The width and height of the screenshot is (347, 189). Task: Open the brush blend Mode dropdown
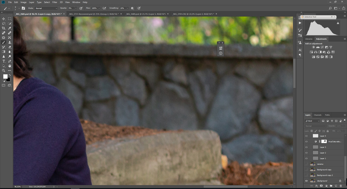[46, 8]
